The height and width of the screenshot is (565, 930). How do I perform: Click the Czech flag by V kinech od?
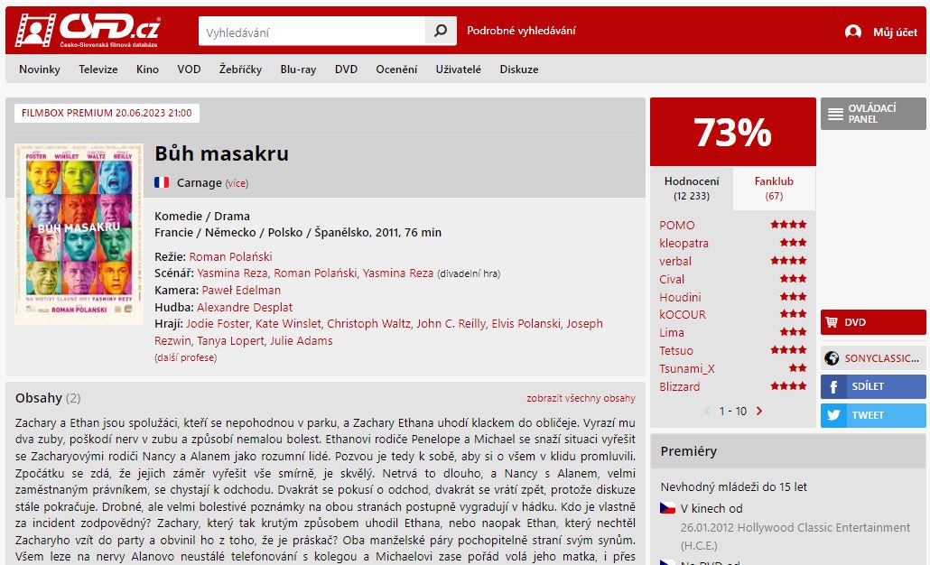click(x=668, y=508)
